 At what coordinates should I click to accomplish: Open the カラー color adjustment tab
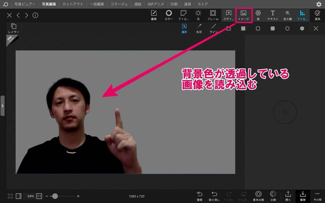pos(169,15)
